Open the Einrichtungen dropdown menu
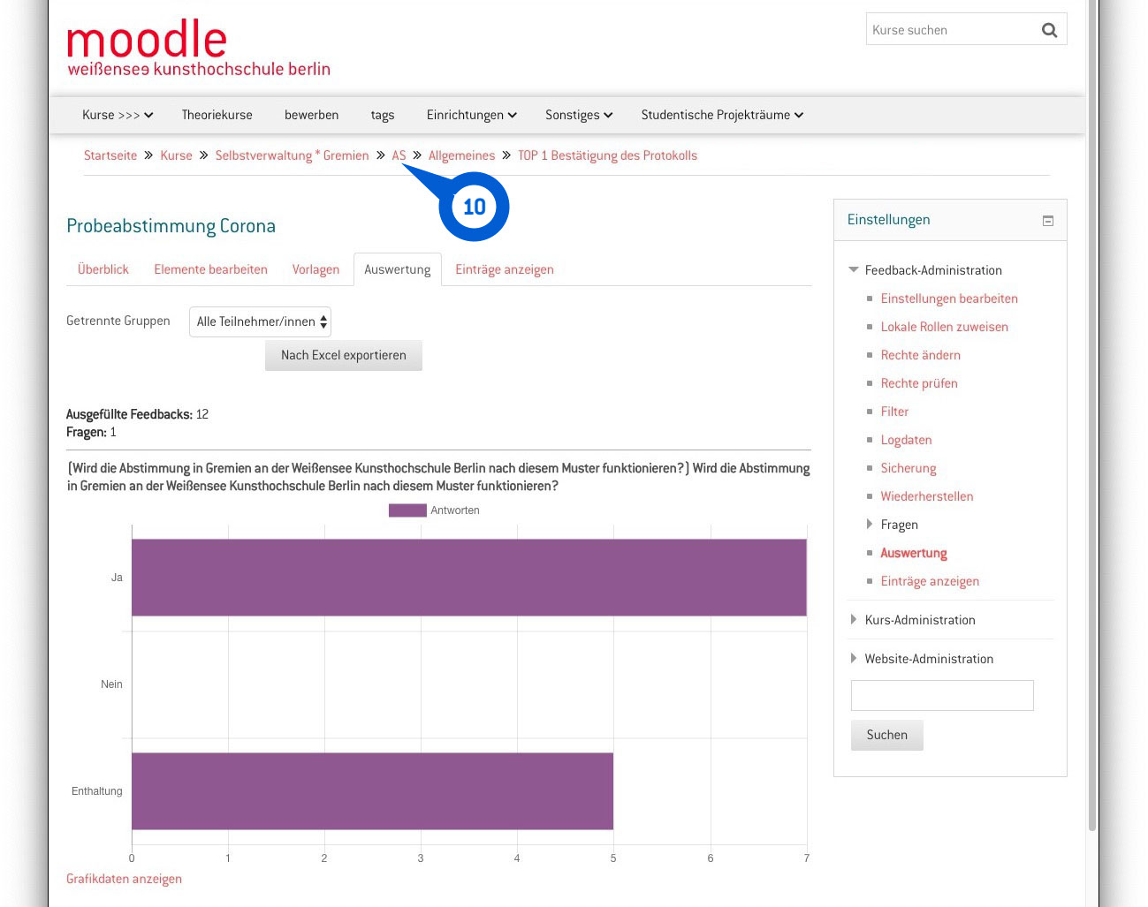Image resolution: width=1148 pixels, height=907 pixels. [471, 115]
